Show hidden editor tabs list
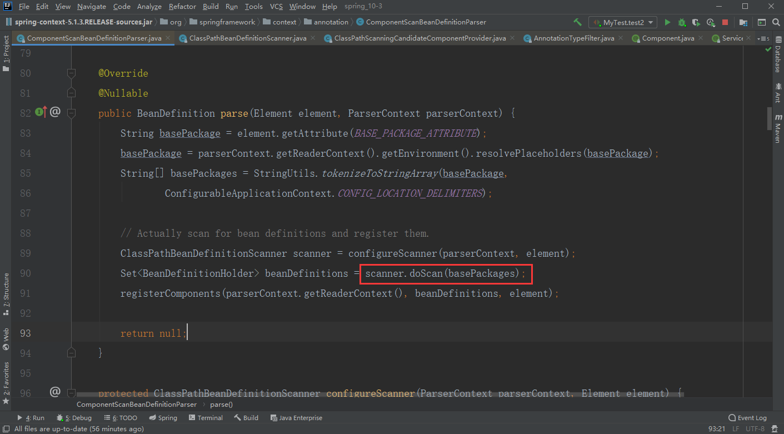784x434 pixels. click(x=763, y=38)
